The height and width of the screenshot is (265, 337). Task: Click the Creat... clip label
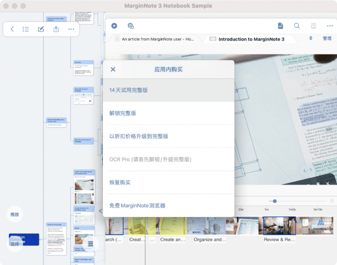click(x=137, y=239)
